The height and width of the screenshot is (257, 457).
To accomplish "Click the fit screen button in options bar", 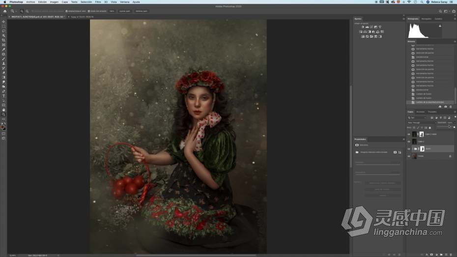I will point(124,11).
